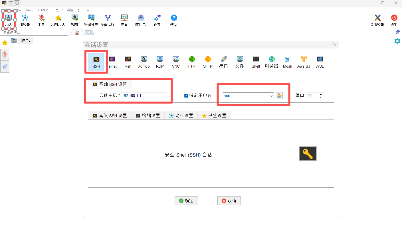
Task: Choose the RDP session type
Action: pyautogui.click(x=160, y=62)
